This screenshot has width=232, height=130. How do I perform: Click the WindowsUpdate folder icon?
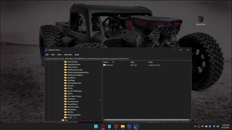pyautogui.click(x=65, y=115)
